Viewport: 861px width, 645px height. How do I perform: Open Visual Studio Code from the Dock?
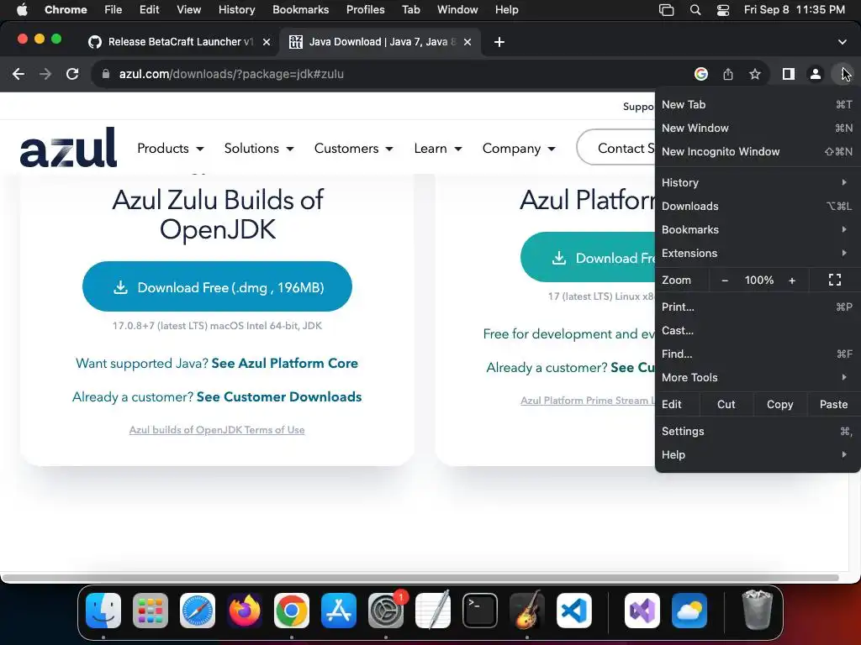pos(573,611)
